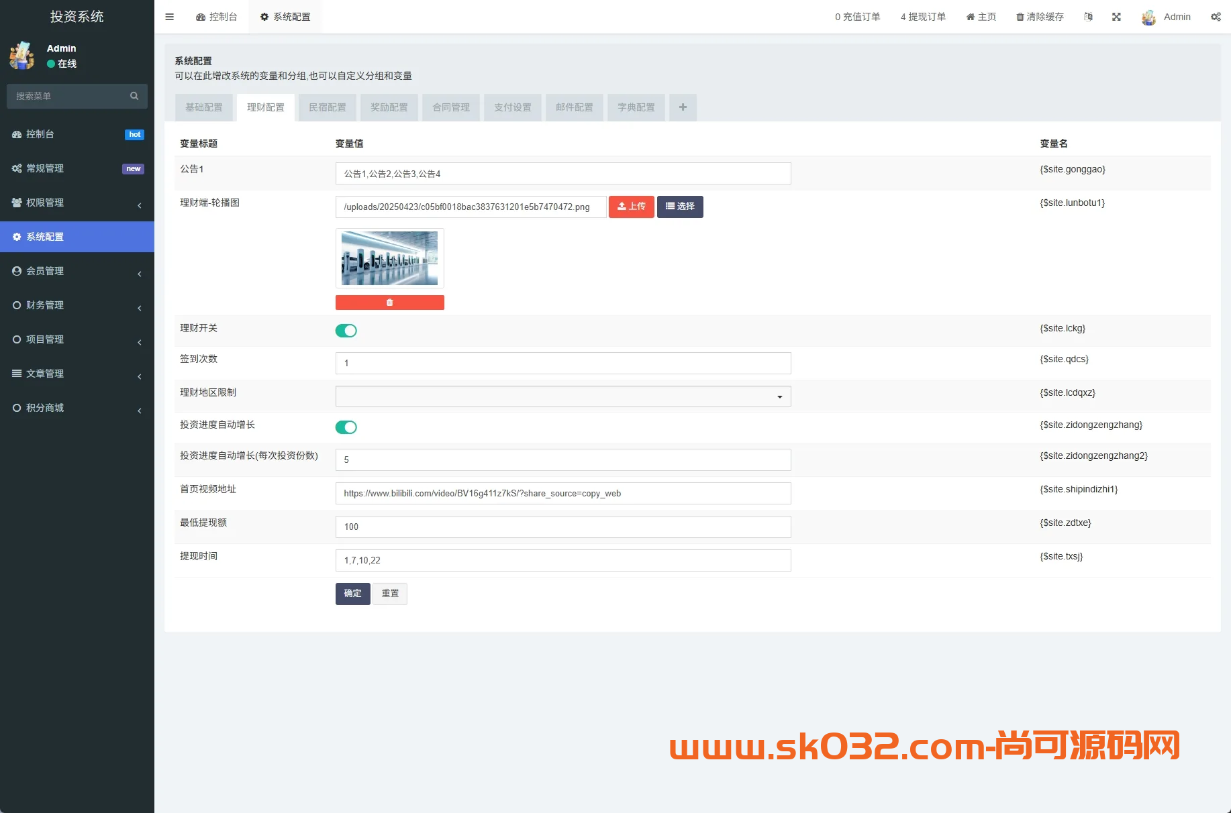Click the hamburger menu icon beside 控制台

(x=169, y=17)
